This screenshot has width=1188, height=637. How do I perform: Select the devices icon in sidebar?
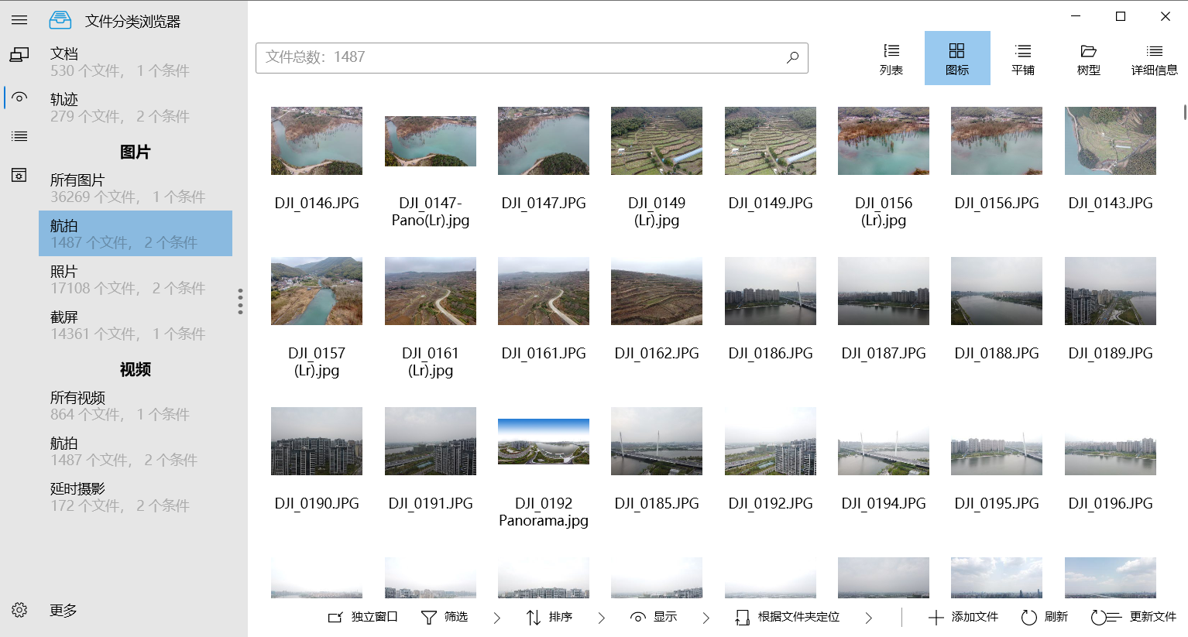(x=19, y=54)
